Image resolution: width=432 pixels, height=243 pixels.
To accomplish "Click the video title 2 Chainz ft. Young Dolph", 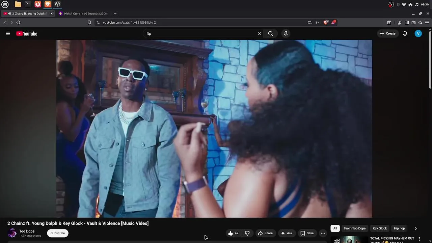I will pos(78,223).
